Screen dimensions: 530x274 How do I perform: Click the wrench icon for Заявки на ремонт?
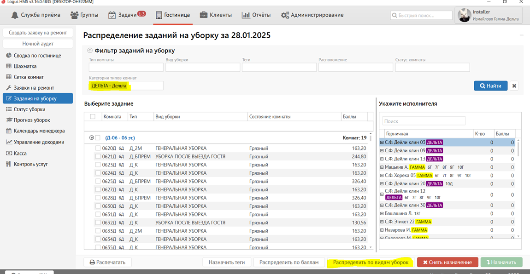click(9, 88)
